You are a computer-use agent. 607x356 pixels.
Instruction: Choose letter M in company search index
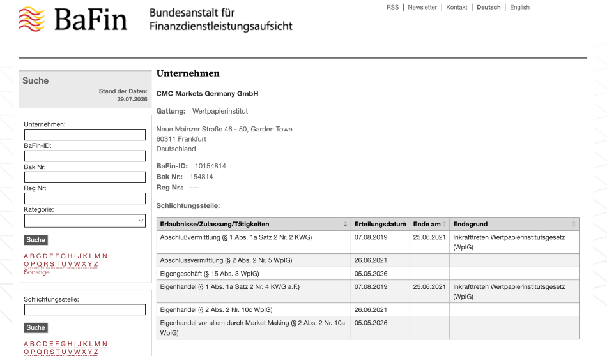click(x=98, y=256)
